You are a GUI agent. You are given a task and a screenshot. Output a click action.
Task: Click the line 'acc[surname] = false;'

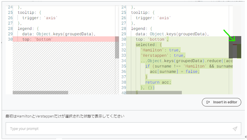click(x=175, y=72)
